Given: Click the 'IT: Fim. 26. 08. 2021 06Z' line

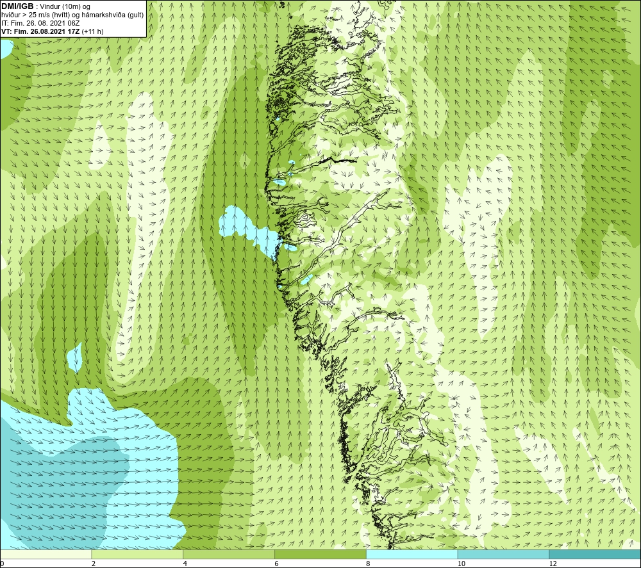Looking at the screenshot, I should tap(40, 23).
